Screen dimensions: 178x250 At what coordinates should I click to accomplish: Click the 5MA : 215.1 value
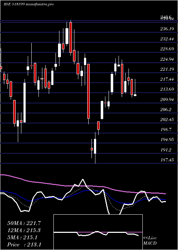(22, 237)
